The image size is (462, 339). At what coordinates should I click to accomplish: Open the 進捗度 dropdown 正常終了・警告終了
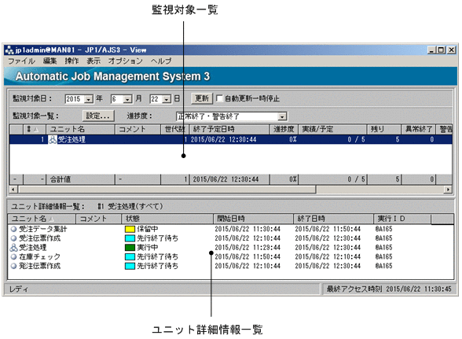pyautogui.click(x=282, y=117)
